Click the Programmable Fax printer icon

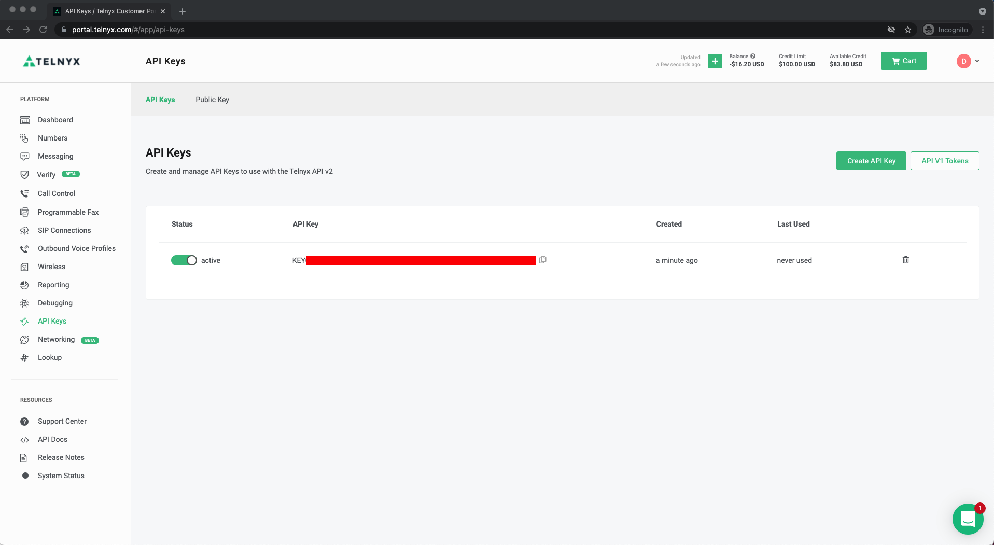pos(24,212)
